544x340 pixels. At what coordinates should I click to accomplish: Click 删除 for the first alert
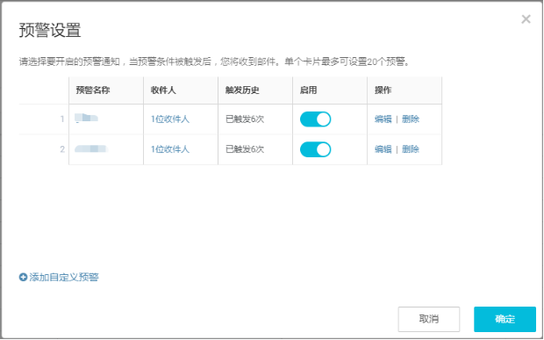coord(411,119)
